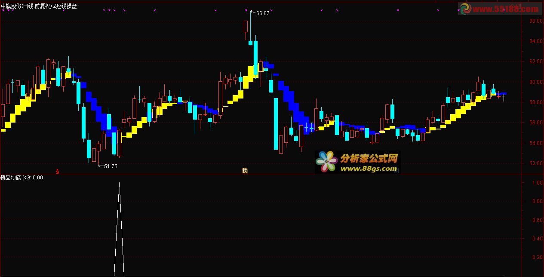Click the 0.20 indicator axis label
The height and width of the screenshot is (277, 544).
(537, 257)
